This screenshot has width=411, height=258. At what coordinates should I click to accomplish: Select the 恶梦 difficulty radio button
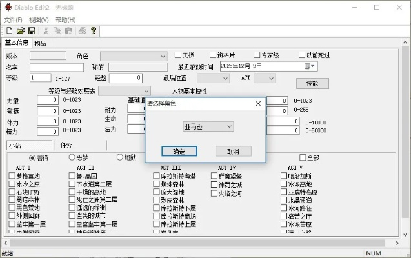72,157
